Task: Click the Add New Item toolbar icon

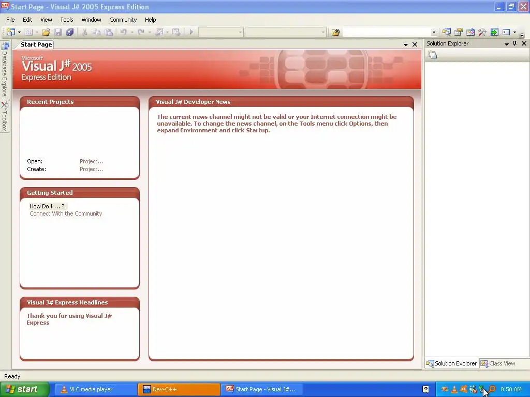Action: (29, 32)
